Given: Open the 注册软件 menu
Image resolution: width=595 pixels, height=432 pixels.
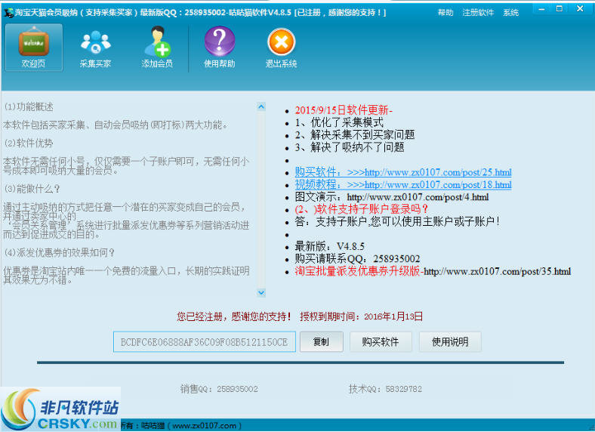Looking at the screenshot, I should point(478,13).
